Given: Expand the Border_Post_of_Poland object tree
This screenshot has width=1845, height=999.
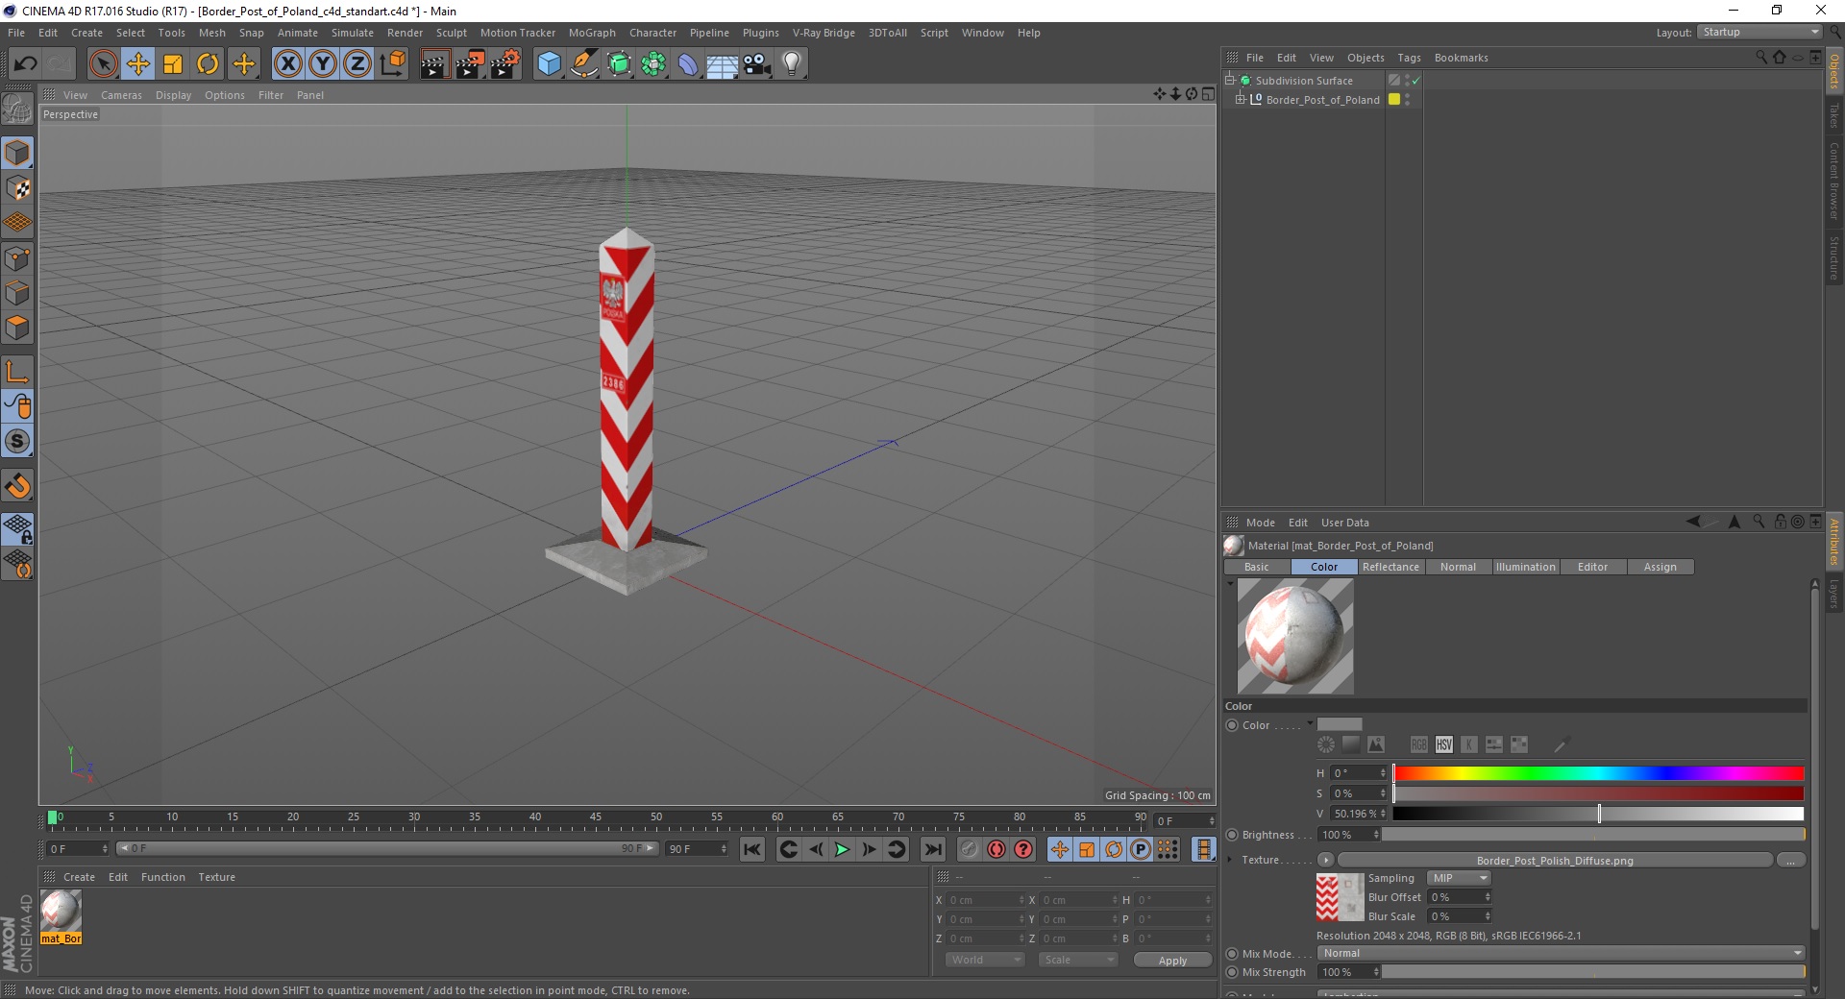Looking at the screenshot, I should tap(1241, 99).
